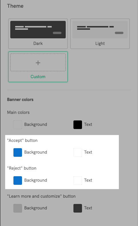Open Main colors Text black swatch
The height and width of the screenshot is (226, 138).
point(78,125)
